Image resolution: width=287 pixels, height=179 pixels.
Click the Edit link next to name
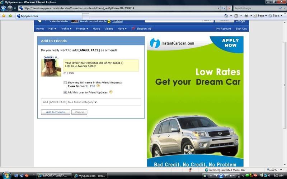93,86
